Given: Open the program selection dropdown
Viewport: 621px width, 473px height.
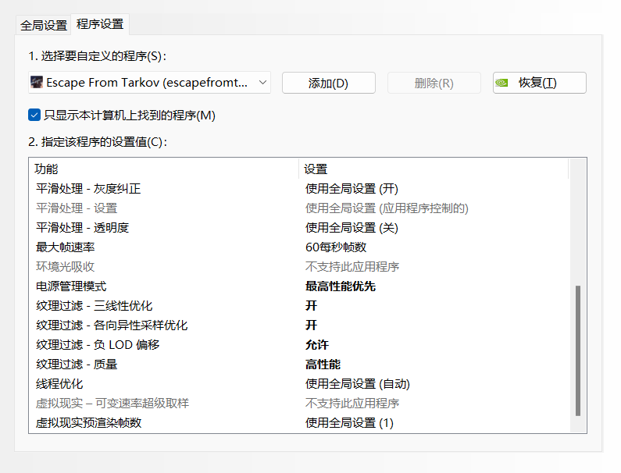Looking at the screenshot, I should click(x=150, y=82).
